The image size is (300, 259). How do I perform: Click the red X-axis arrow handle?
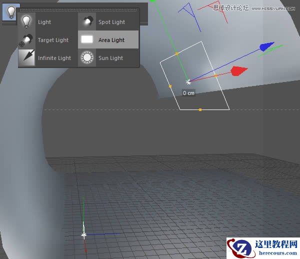(239, 71)
